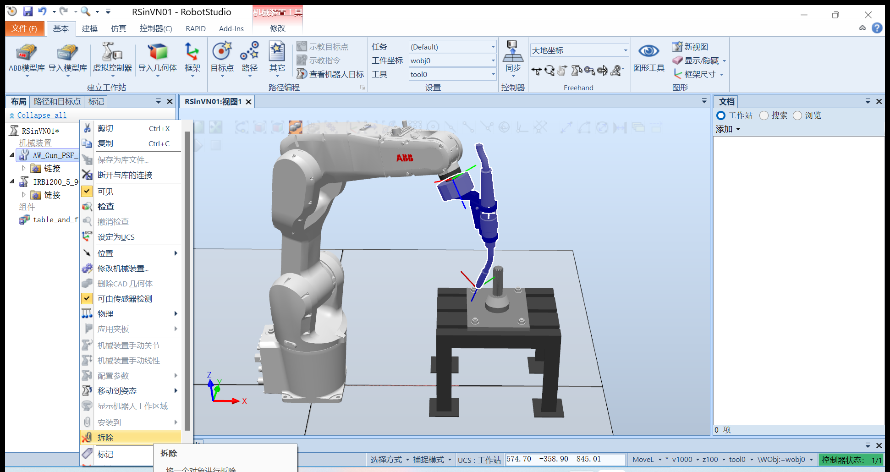
Task: Click the coordinate value input field
Action: pyautogui.click(x=565, y=459)
